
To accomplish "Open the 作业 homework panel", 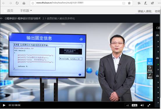I will pos(150,69).
